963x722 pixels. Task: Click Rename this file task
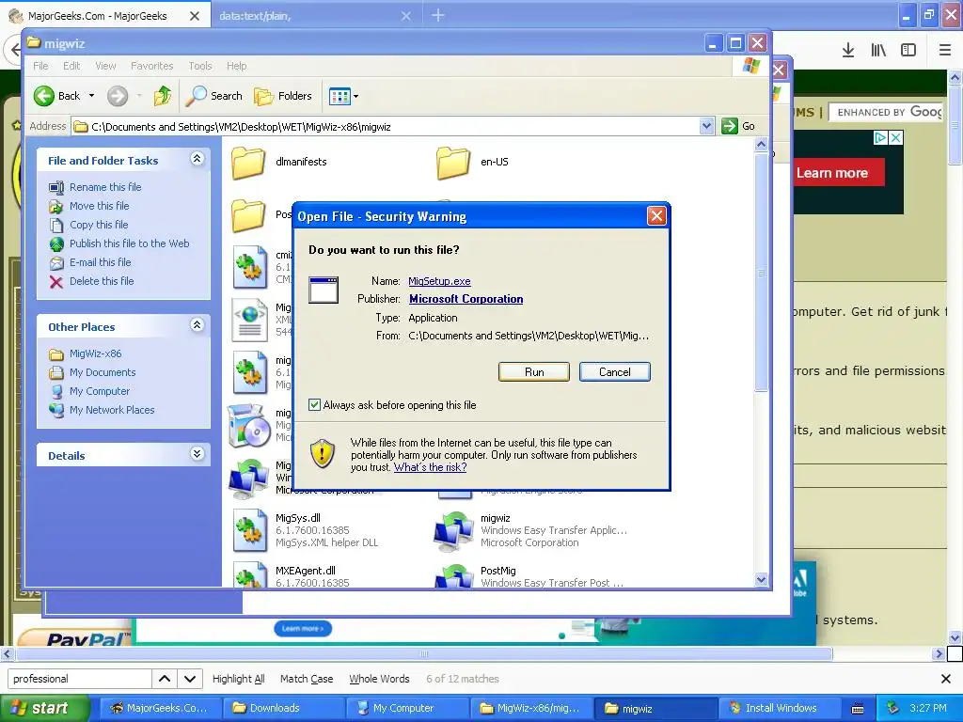[x=105, y=187]
